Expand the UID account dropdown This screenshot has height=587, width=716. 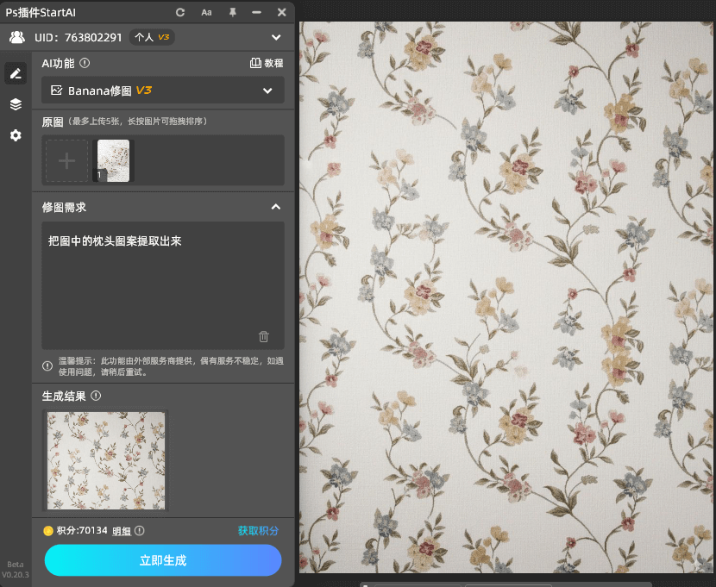tap(276, 37)
